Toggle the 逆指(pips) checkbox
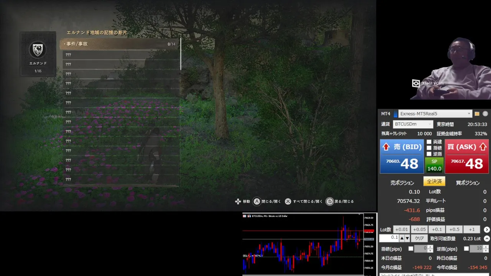 [466, 249]
